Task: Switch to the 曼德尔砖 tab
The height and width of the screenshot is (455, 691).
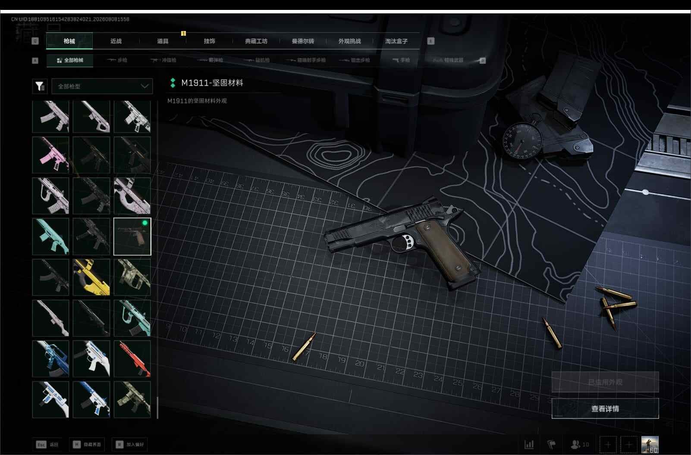Action: click(303, 41)
